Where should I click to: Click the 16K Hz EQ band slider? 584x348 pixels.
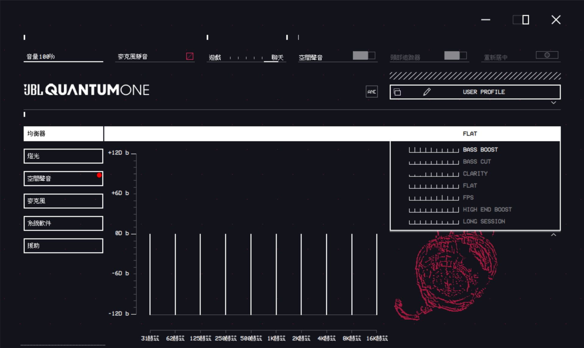click(x=377, y=274)
